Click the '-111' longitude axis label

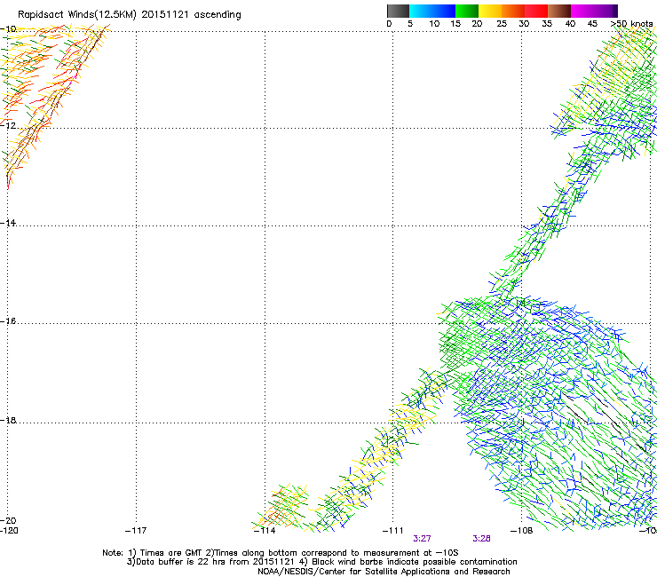(x=392, y=531)
